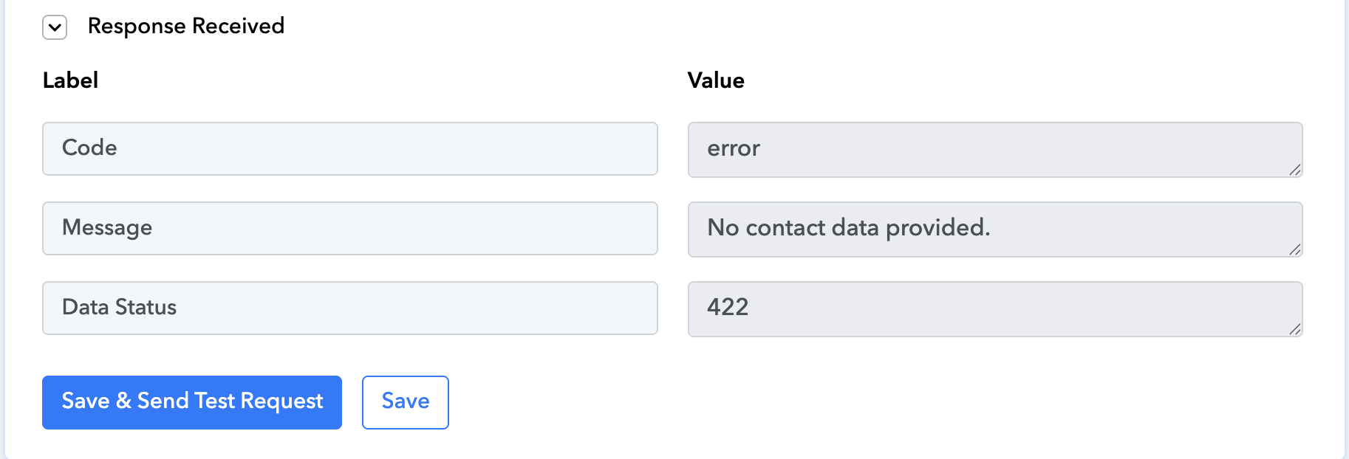Click the outlined Save button
The image size is (1349, 459).
coord(406,402)
